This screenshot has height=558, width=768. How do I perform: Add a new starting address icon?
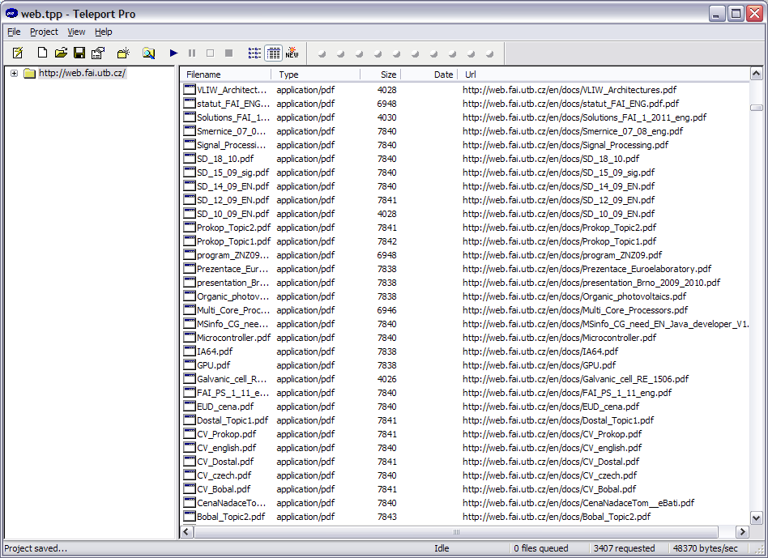click(123, 53)
